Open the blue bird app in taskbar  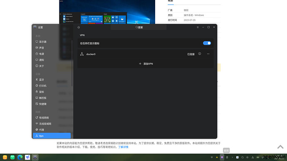(27, 157)
